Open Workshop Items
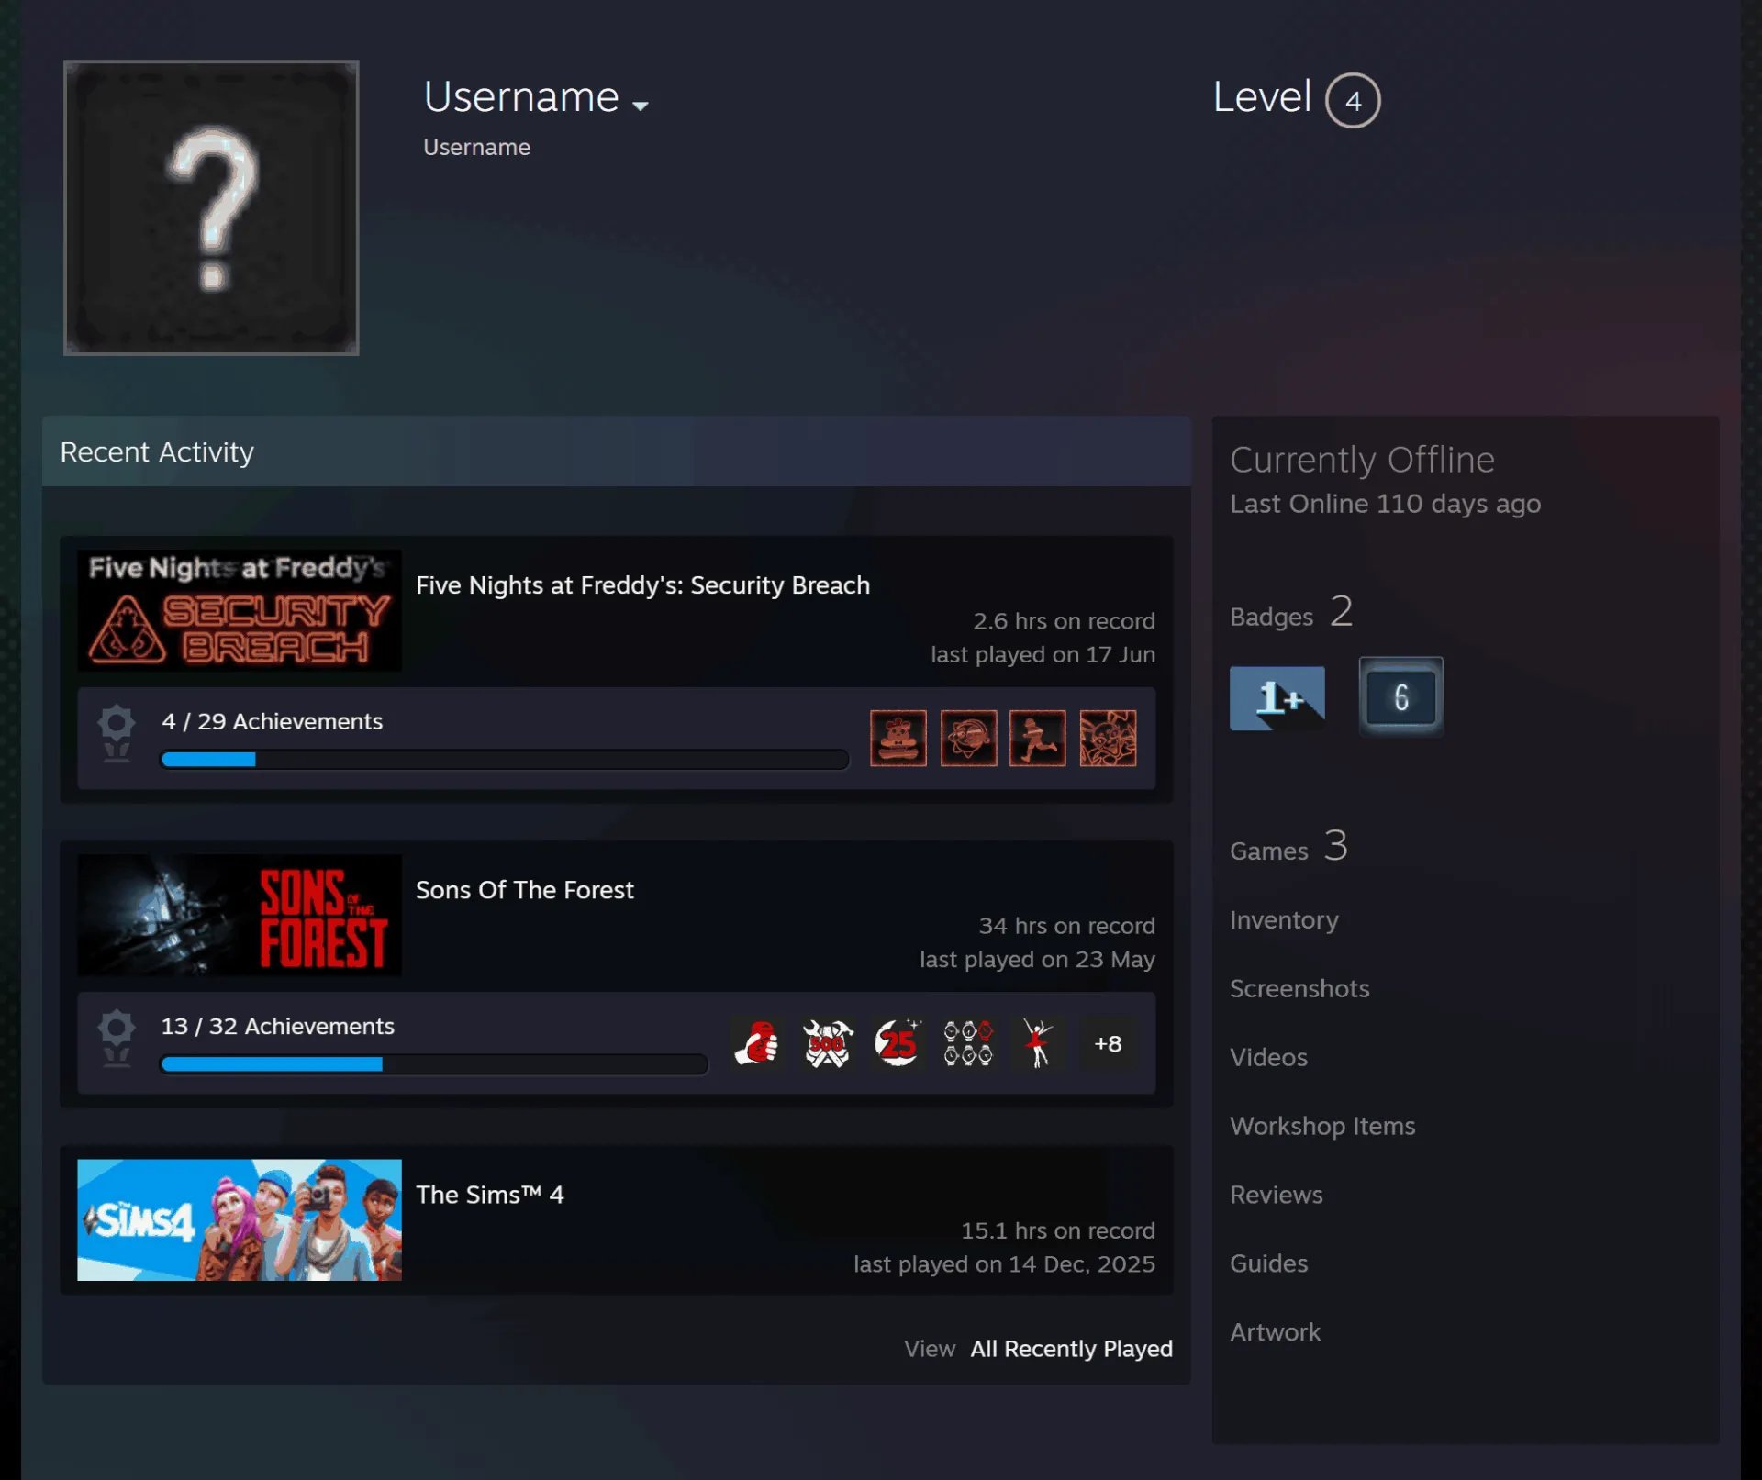 (1322, 1126)
